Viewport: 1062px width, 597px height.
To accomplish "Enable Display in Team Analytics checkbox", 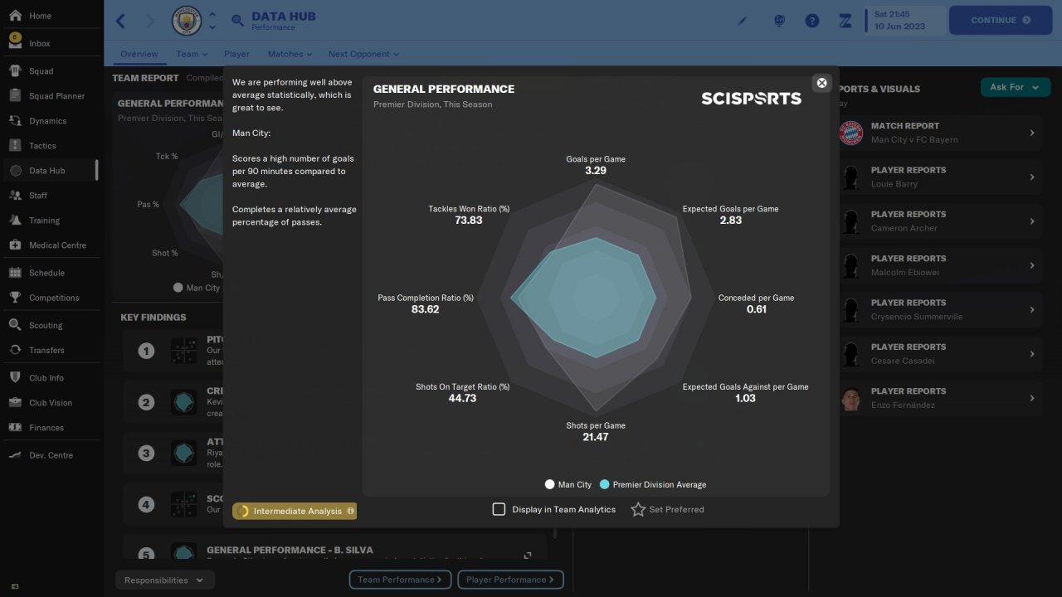I will coord(499,509).
